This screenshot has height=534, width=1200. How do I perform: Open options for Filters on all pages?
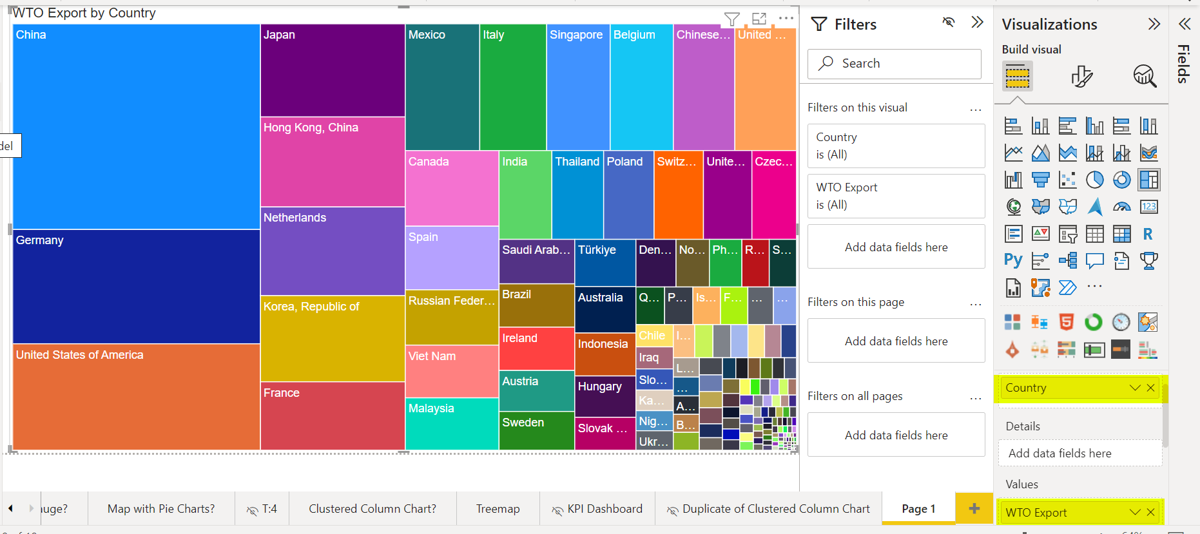tap(976, 397)
